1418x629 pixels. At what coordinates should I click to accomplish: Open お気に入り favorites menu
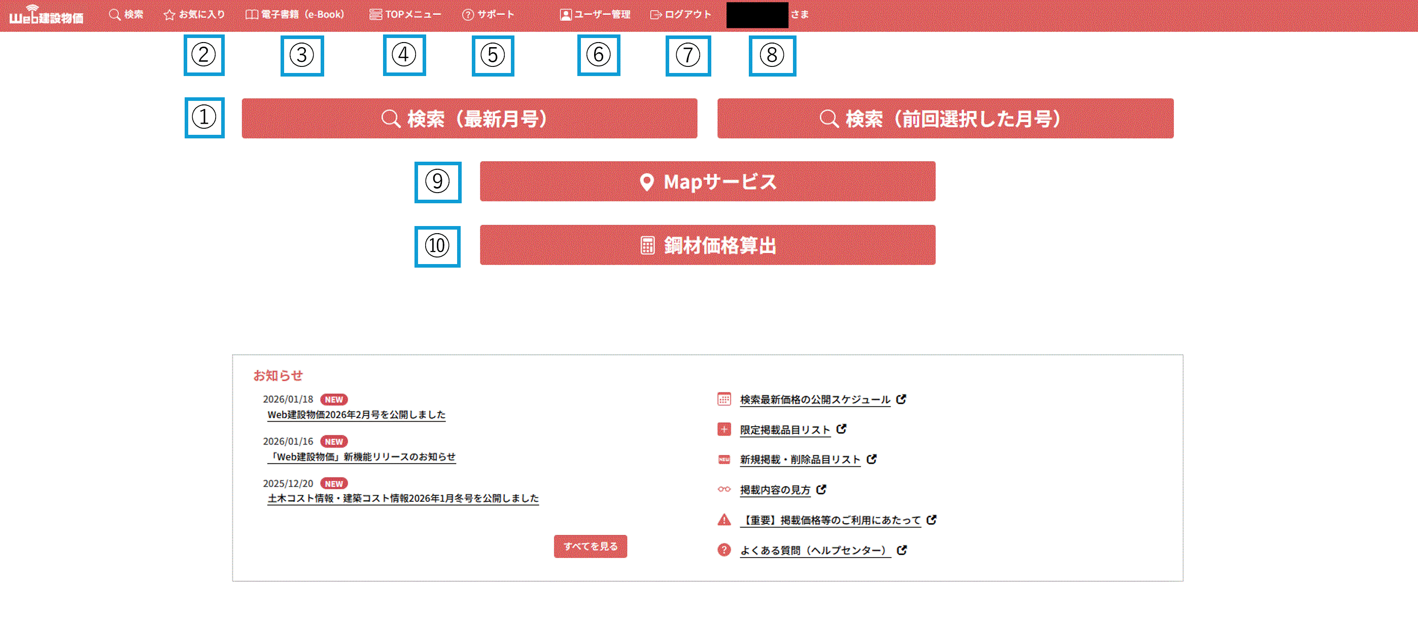click(194, 14)
